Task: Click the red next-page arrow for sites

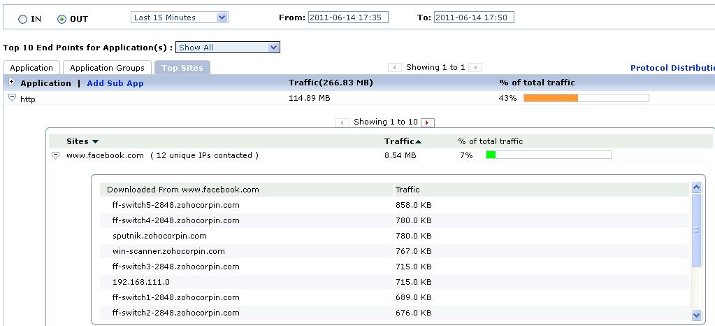Action: [427, 122]
